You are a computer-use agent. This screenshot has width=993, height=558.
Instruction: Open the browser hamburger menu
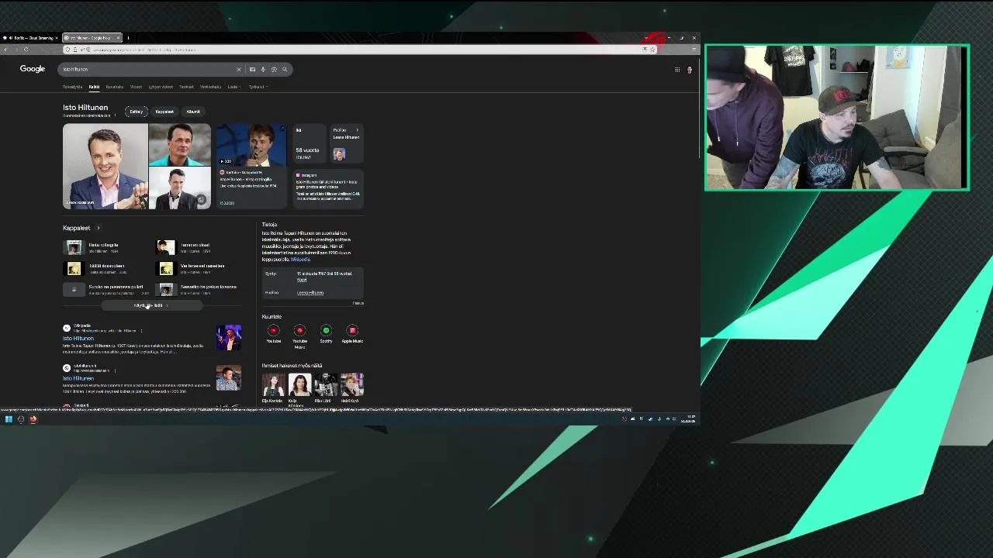tap(694, 50)
